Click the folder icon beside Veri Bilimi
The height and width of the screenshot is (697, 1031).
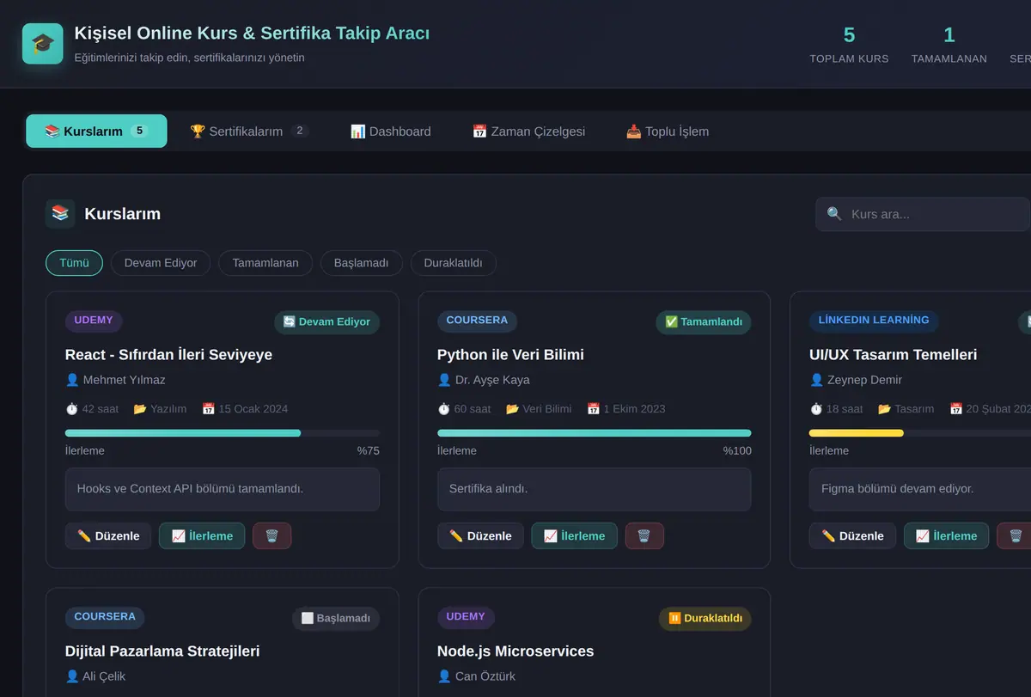click(512, 409)
